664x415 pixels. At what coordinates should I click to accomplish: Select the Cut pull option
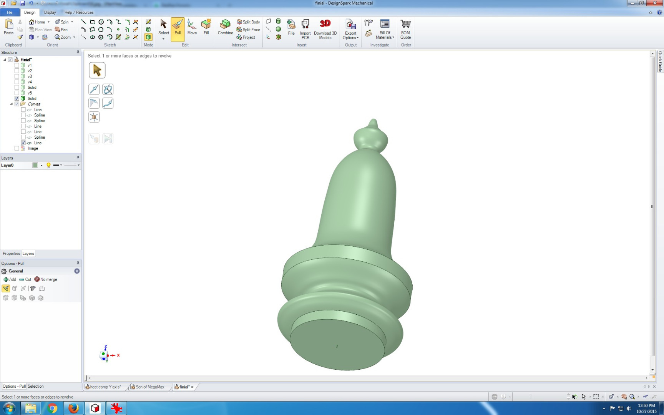[x=25, y=279]
